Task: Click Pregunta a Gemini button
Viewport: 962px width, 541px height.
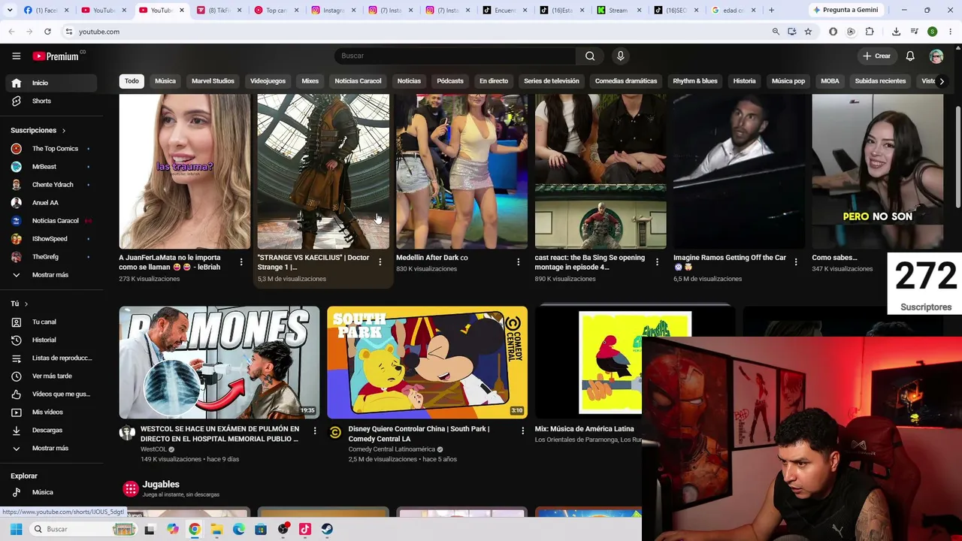Action: (x=845, y=10)
